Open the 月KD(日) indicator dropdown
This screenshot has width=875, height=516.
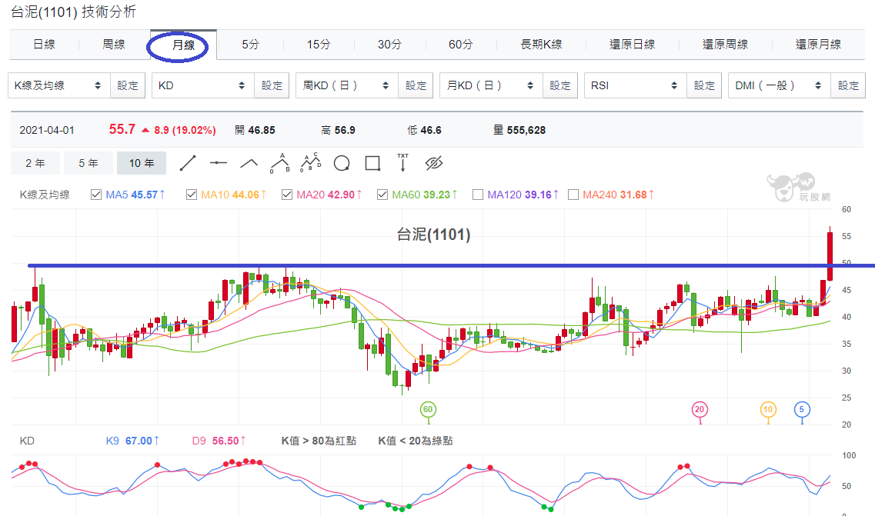coord(491,85)
